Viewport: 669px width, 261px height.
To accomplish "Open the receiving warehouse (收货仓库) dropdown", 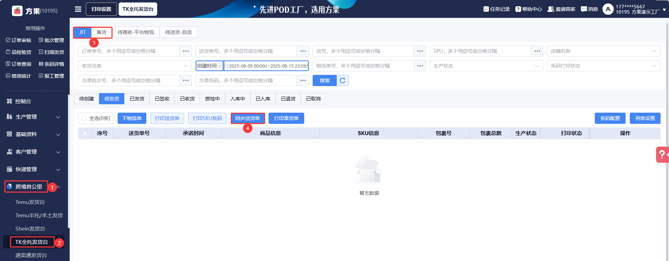I will click(134, 66).
